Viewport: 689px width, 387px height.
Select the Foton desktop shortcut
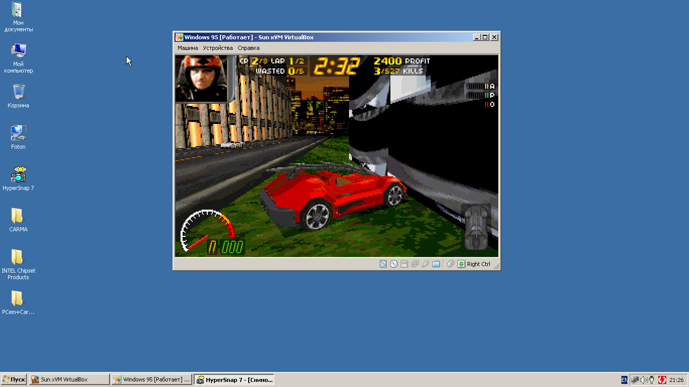19,138
